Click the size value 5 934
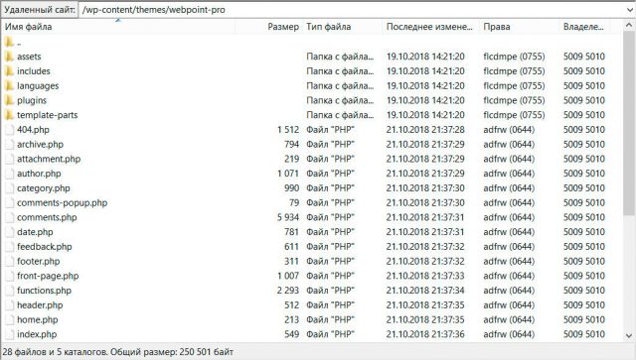Screen dimensions: 636x360 pos(288,217)
